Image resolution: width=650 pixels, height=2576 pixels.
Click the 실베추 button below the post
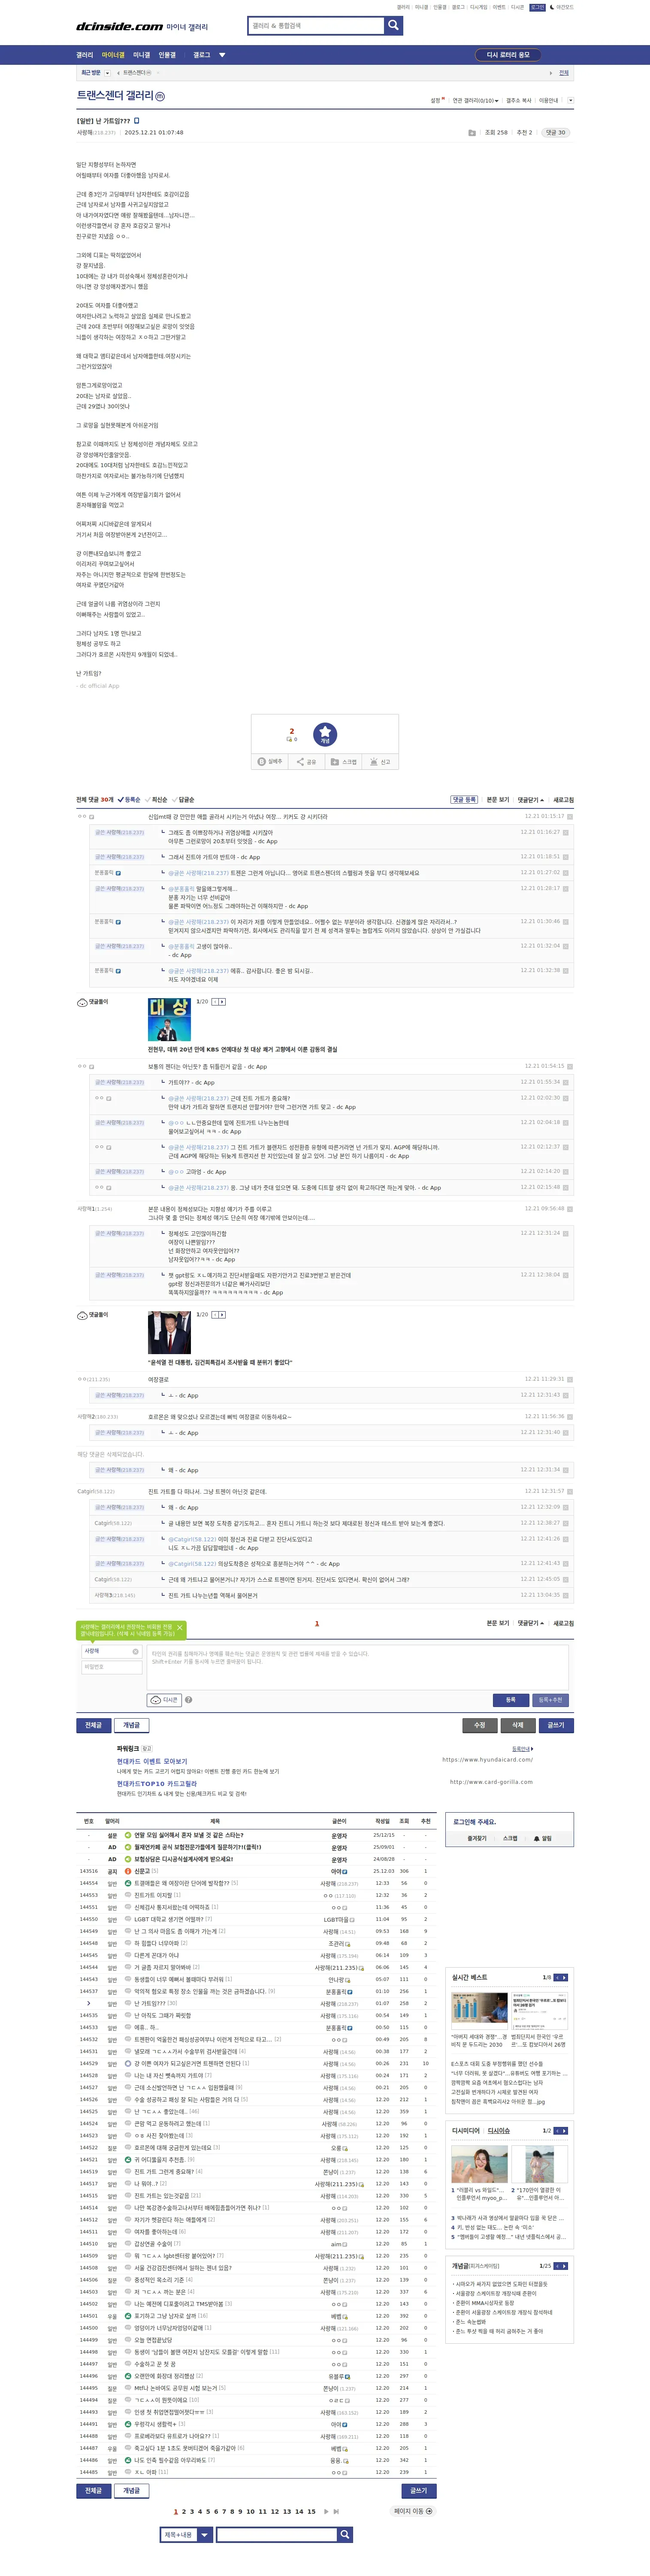[270, 762]
